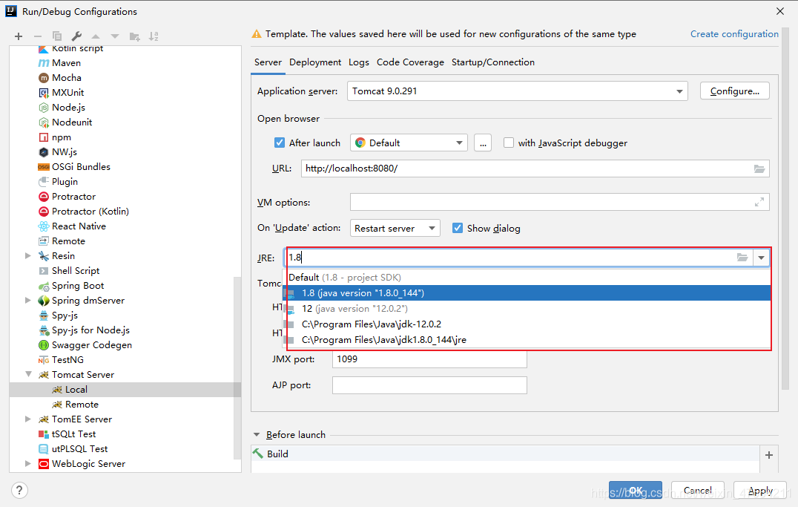The width and height of the screenshot is (798, 507).
Task: Select the Maven configuration type
Action: coord(66,62)
